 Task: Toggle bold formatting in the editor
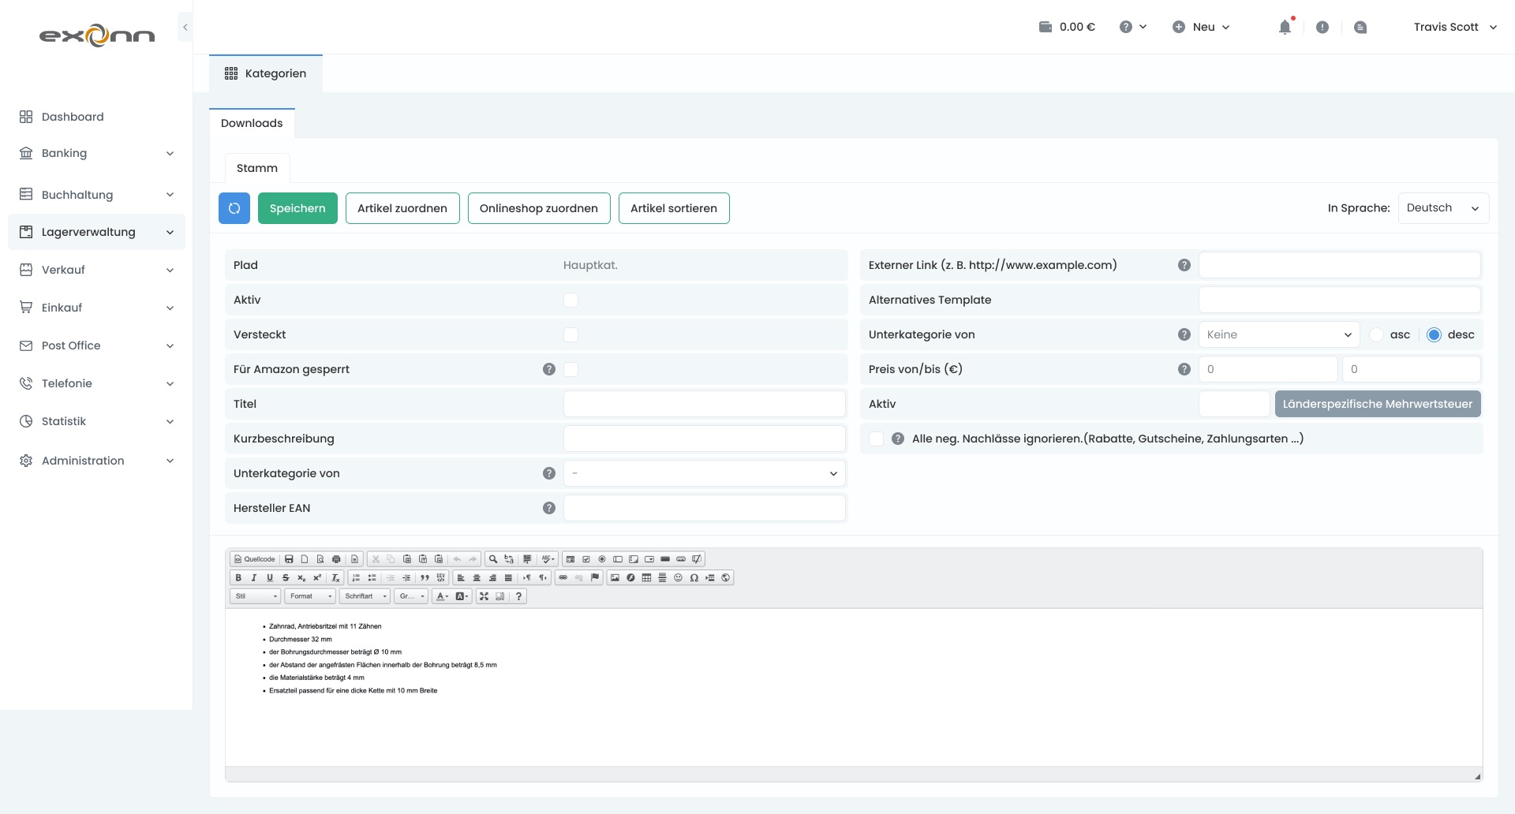(238, 577)
